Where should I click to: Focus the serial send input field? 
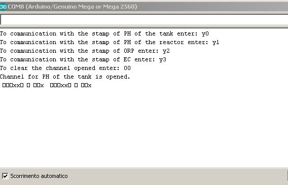[x=144, y=20]
